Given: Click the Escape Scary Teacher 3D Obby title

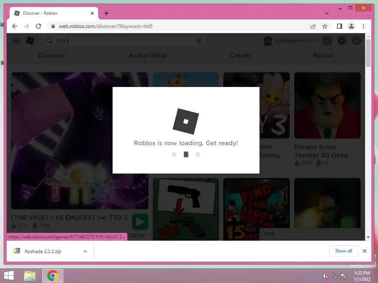Looking at the screenshot, I should pos(321,151).
